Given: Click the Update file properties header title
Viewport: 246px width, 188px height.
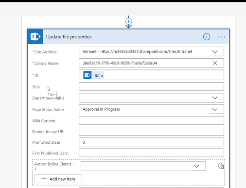Looking at the screenshot, I should tap(69, 37).
